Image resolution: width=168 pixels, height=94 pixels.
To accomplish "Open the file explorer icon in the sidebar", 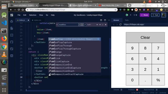I will click(x=12, y=28).
